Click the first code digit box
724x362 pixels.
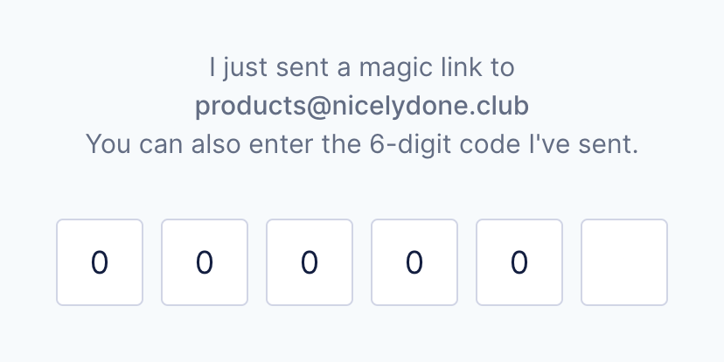pos(100,262)
